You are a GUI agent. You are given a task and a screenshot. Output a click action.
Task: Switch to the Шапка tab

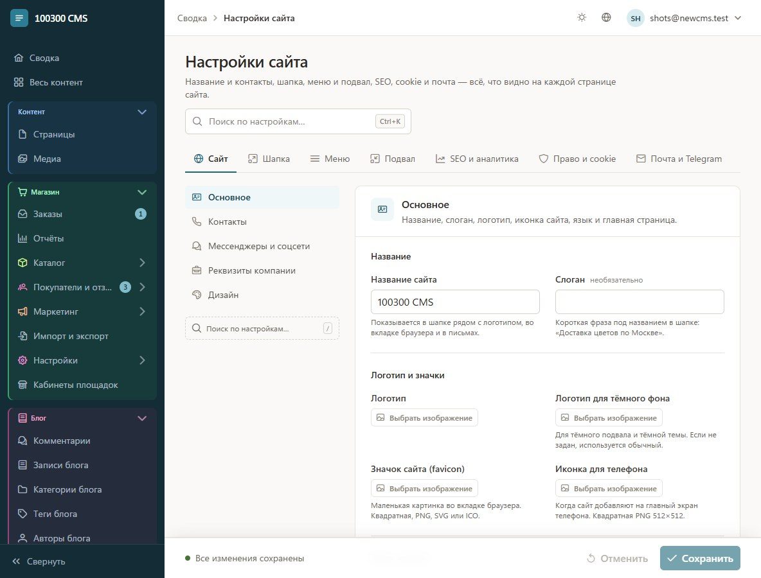click(269, 159)
